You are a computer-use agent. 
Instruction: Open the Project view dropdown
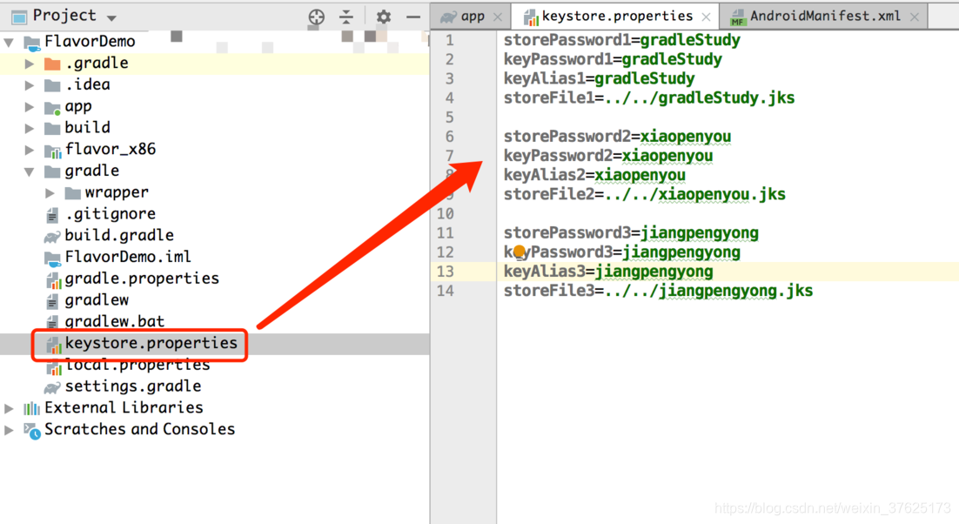point(112,17)
